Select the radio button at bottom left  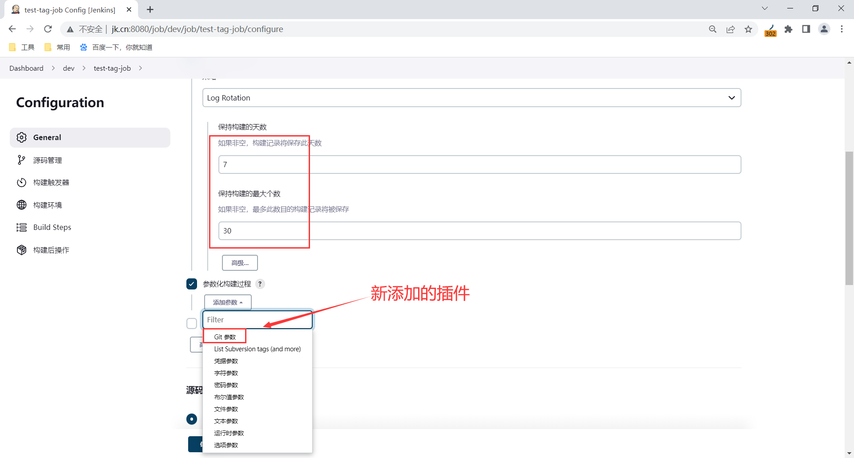click(192, 419)
